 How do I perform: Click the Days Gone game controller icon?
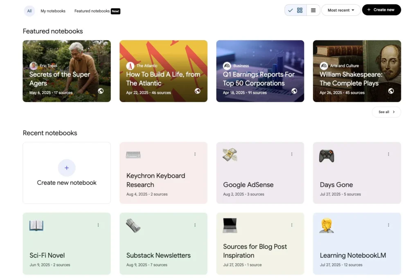pos(327,156)
